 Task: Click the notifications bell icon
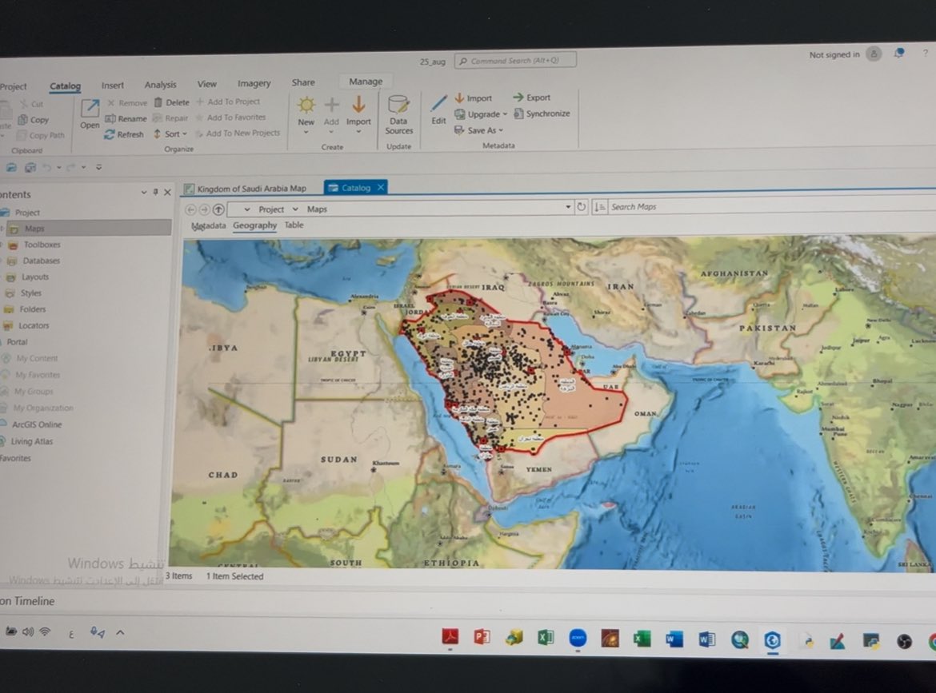coord(898,53)
